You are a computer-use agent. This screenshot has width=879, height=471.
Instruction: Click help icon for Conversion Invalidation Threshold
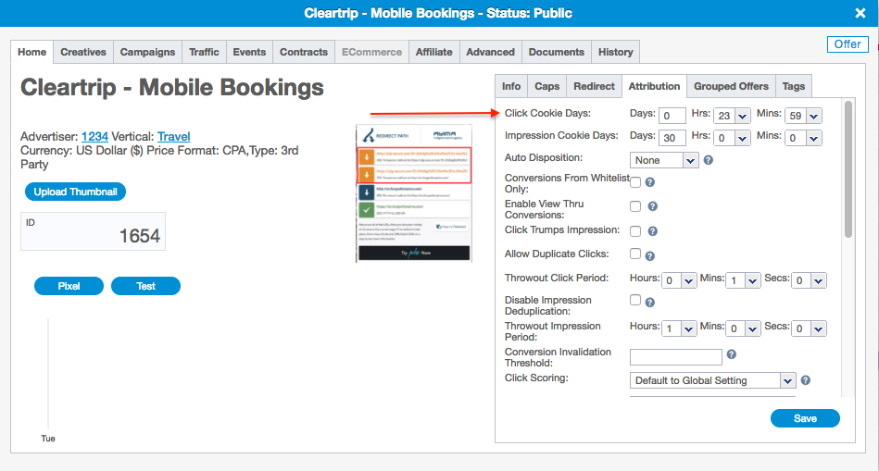point(731,354)
